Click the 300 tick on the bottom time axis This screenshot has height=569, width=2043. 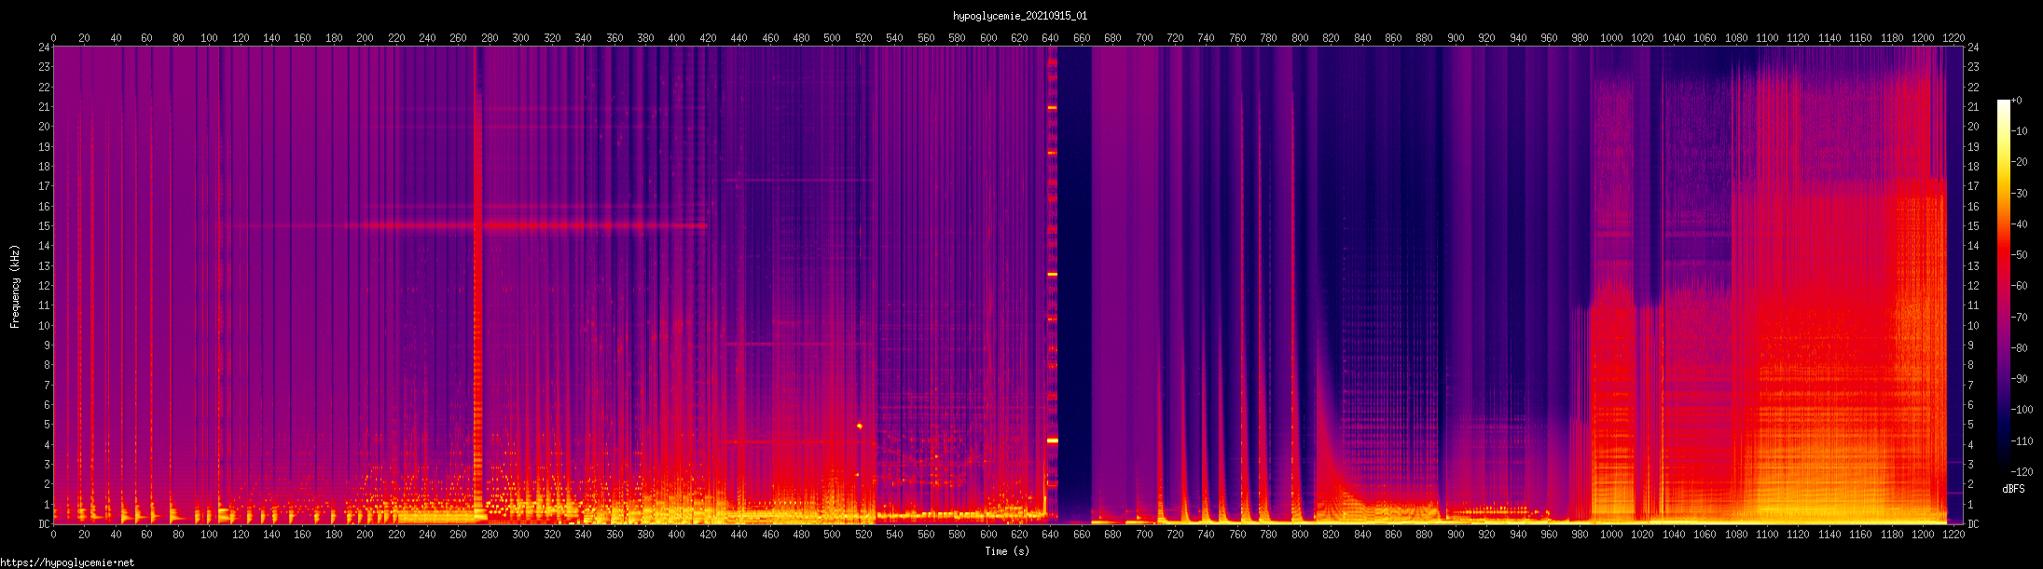click(x=520, y=535)
